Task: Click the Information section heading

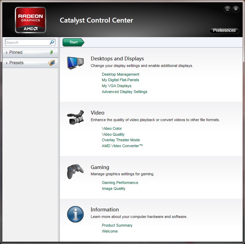Action: click(x=105, y=210)
